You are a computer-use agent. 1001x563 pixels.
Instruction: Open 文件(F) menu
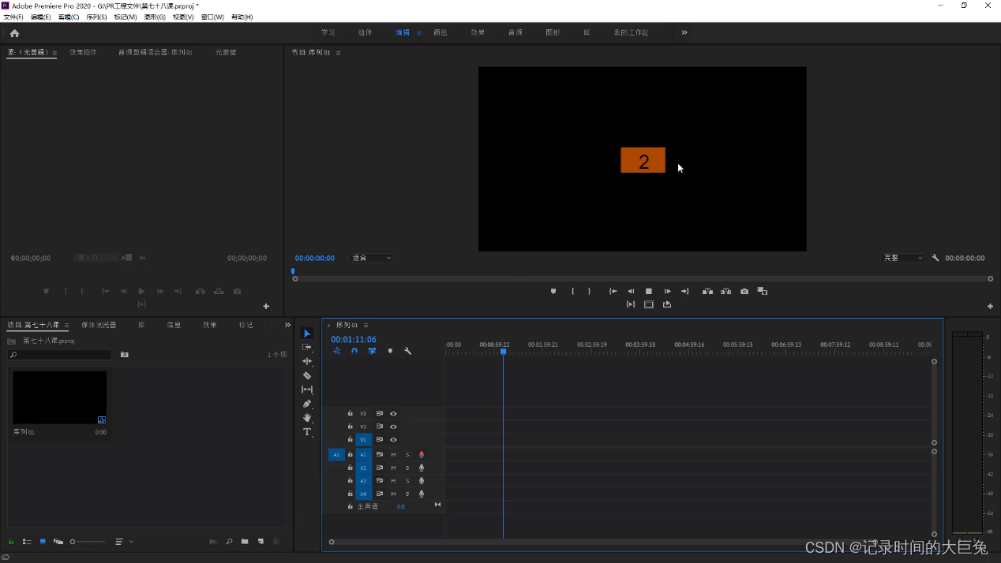(x=14, y=17)
